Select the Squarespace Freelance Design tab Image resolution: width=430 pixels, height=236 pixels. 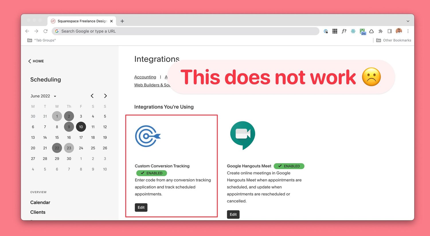point(82,21)
